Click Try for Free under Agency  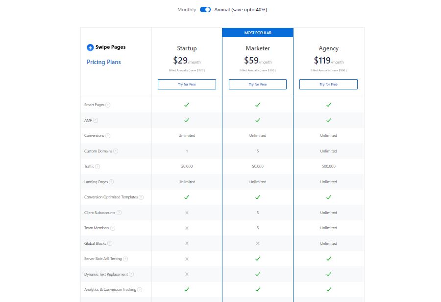(x=328, y=84)
